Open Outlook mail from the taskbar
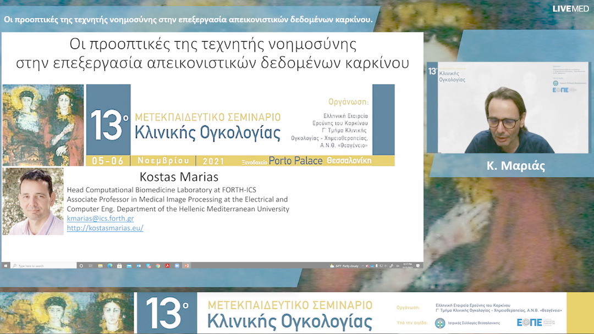This screenshot has height=334, width=594. pos(129,266)
